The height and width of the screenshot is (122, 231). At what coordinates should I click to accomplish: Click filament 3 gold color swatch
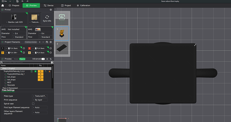[x=2, y=52]
